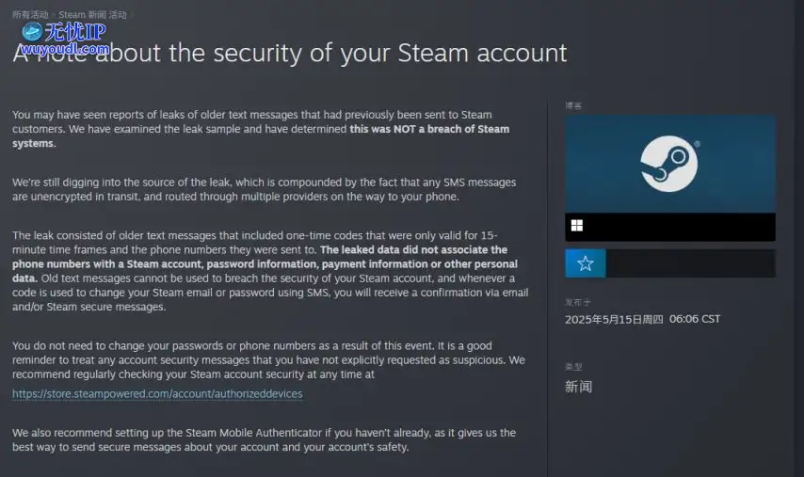804x477 pixels.
Task: Click the Windows platform icon
Action: coord(577,226)
